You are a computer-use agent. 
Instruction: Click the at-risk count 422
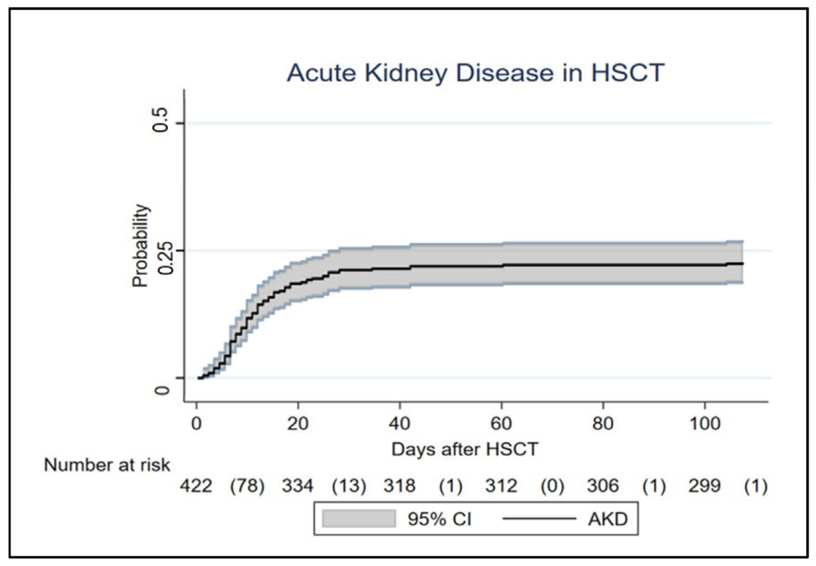[x=196, y=486]
